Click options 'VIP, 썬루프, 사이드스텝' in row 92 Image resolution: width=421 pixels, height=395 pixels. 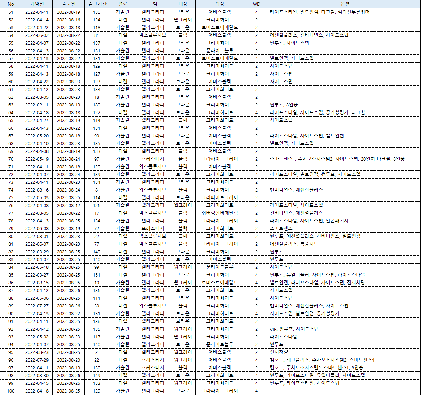294,329
